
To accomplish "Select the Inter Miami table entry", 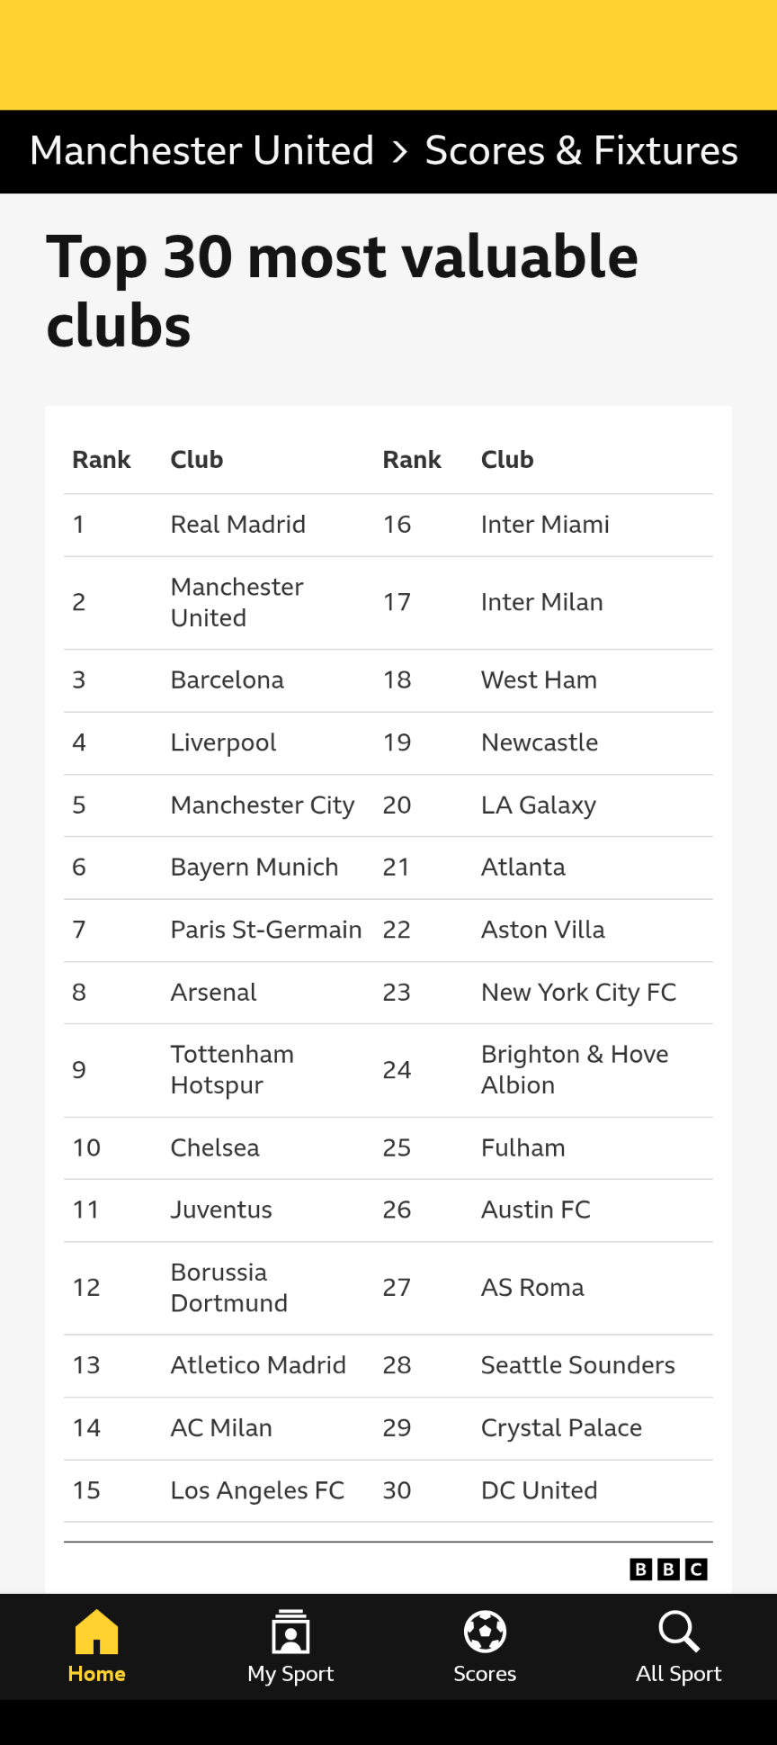I will tap(545, 525).
